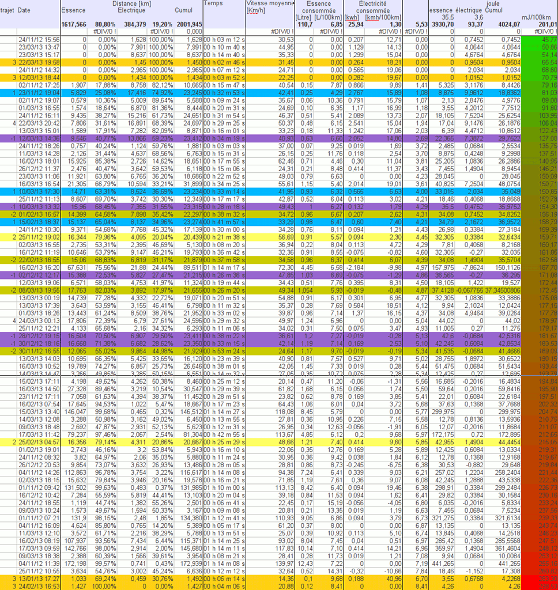This screenshot has height=590, width=558.
Task: Click date cell '24/02/13 16:53'
Action: (39, 586)
